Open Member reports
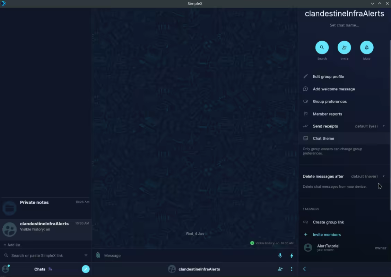Viewport: 391px width, 277px height. point(327,114)
